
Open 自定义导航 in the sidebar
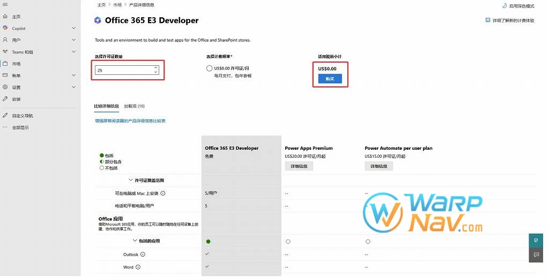[x=23, y=116]
